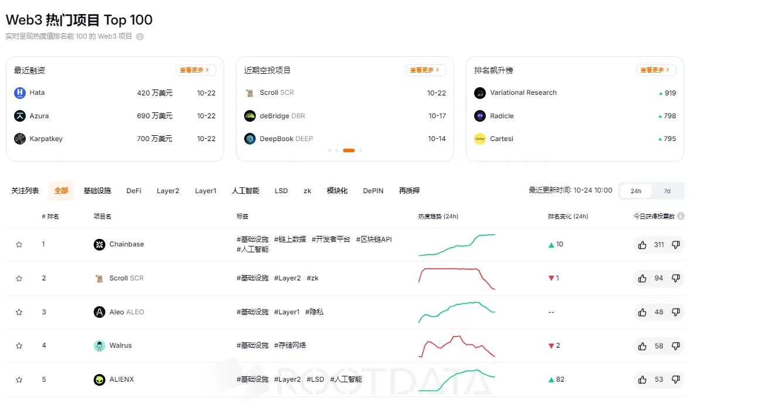Open the Walrus project page
Image resolution: width=758 pixels, height=401 pixels.
coord(119,345)
